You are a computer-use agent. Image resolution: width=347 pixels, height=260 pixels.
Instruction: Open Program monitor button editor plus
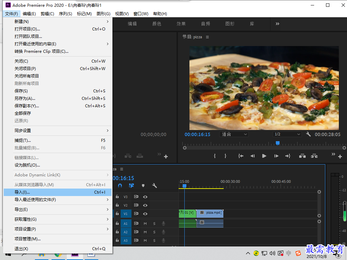click(340, 157)
